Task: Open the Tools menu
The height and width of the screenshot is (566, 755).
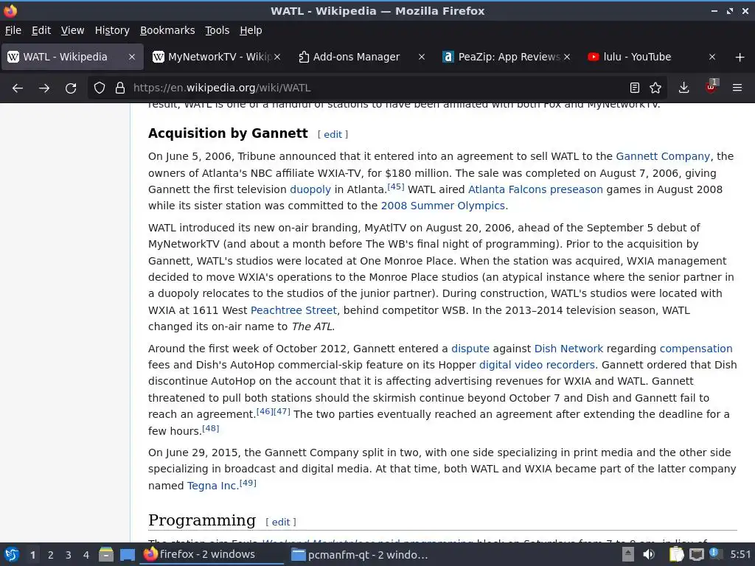Action: [x=218, y=30]
